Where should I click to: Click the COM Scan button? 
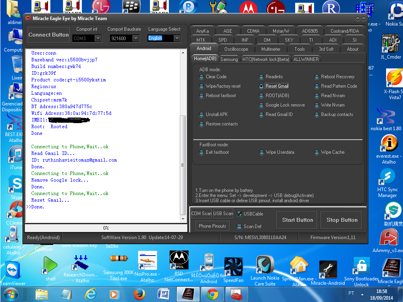(x=201, y=214)
